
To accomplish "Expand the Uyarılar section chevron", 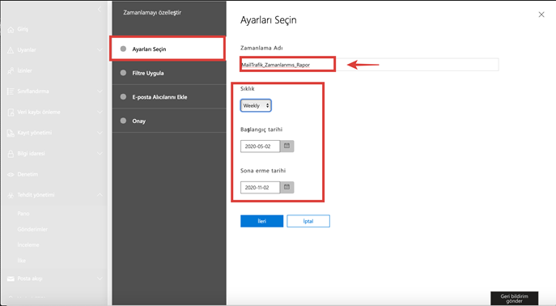I will click(x=100, y=50).
